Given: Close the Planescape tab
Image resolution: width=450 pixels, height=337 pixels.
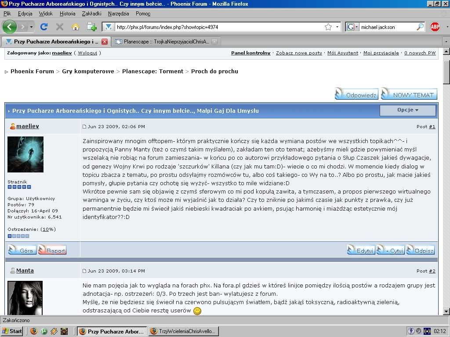Looking at the screenshot, I should click(x=214, y=42).
